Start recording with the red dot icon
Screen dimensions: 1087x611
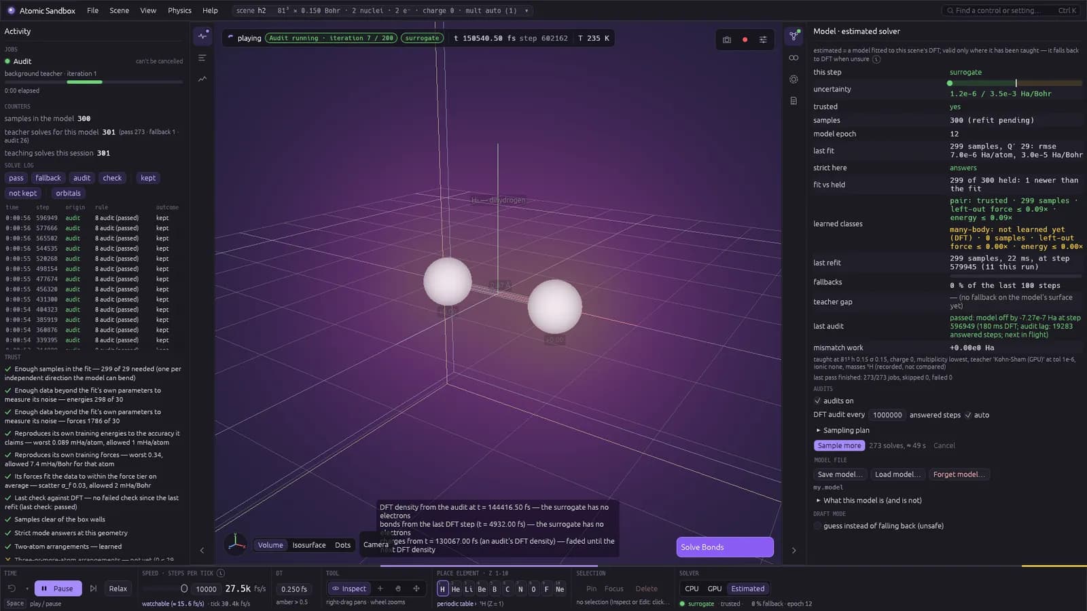(745, 39)
